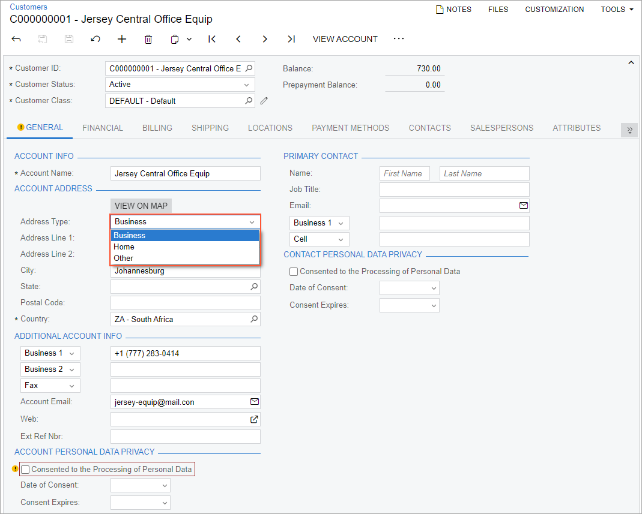Click the delete trash can icon
This screenshot has width=642, height=514.
tap(148, 39)
